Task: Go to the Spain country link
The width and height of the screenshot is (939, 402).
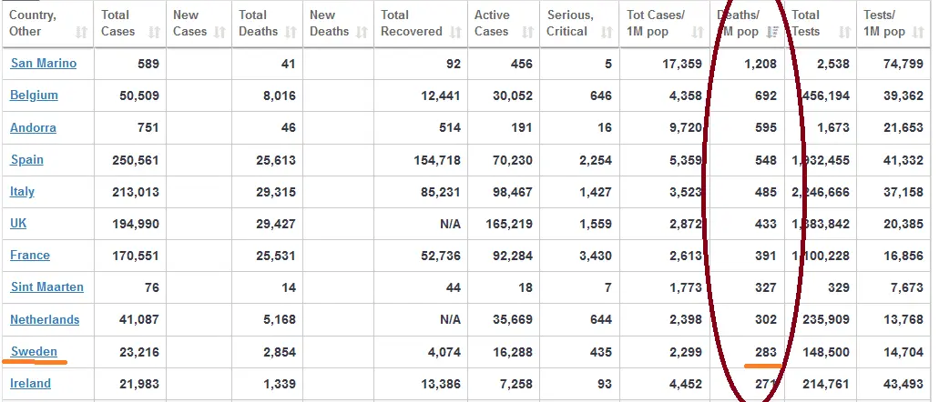Action: 26,160
